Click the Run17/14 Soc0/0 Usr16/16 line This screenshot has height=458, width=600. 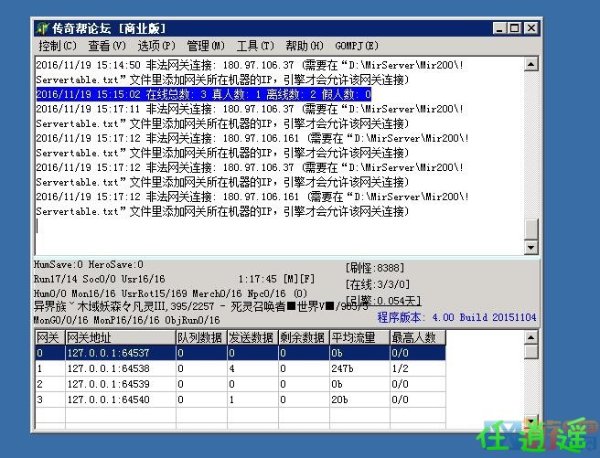99,279
